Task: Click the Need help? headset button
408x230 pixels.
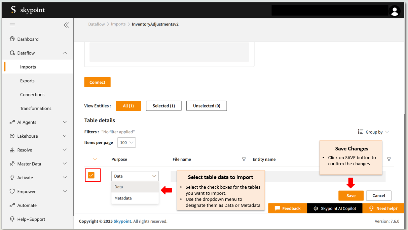Action: coord(383,208)
